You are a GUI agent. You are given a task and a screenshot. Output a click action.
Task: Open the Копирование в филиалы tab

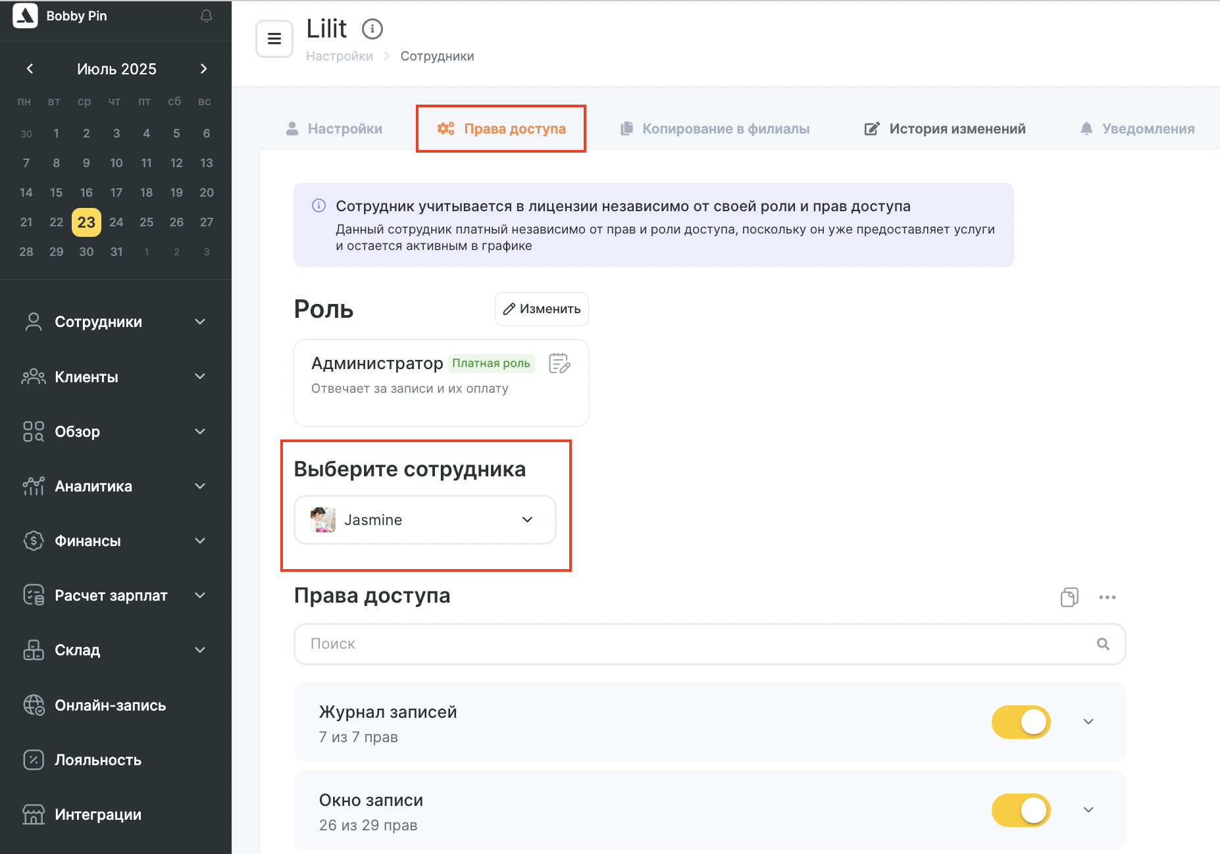715,128
